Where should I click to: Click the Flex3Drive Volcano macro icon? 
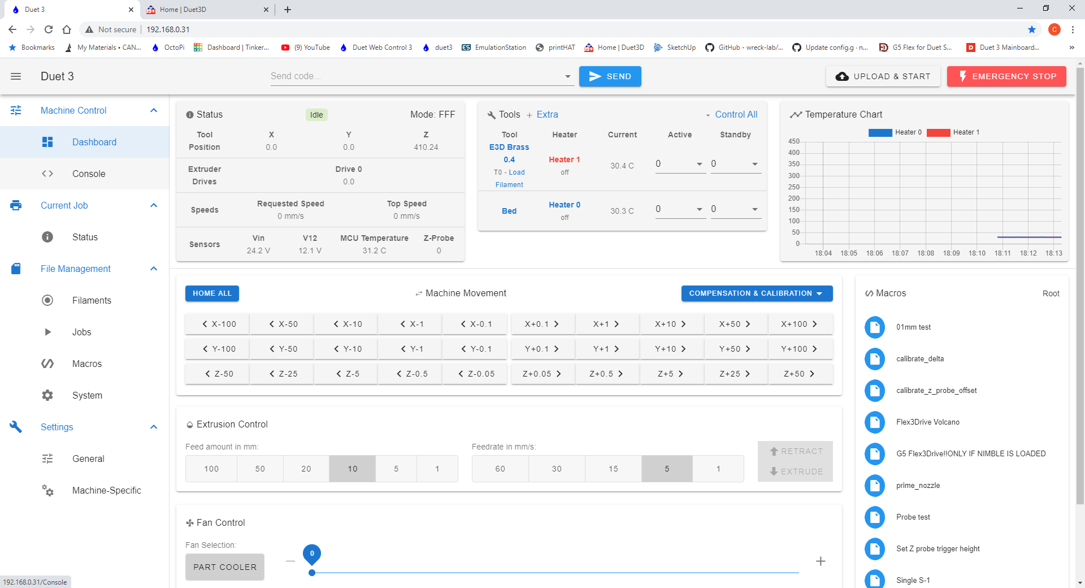click(x=875, y=422)
